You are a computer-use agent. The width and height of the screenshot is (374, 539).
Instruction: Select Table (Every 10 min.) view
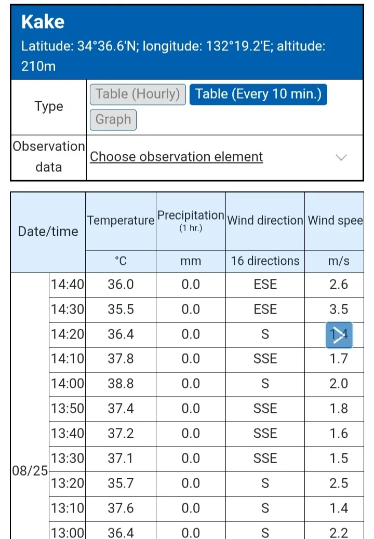258,94
